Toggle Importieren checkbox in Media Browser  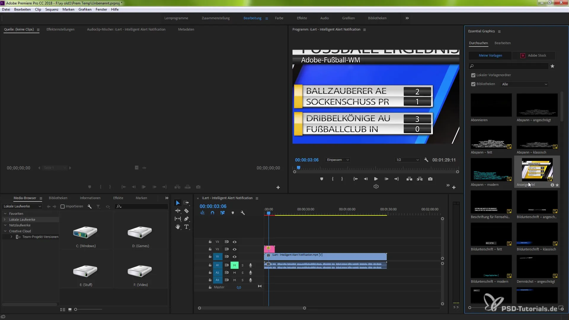[x=63, y=207]
